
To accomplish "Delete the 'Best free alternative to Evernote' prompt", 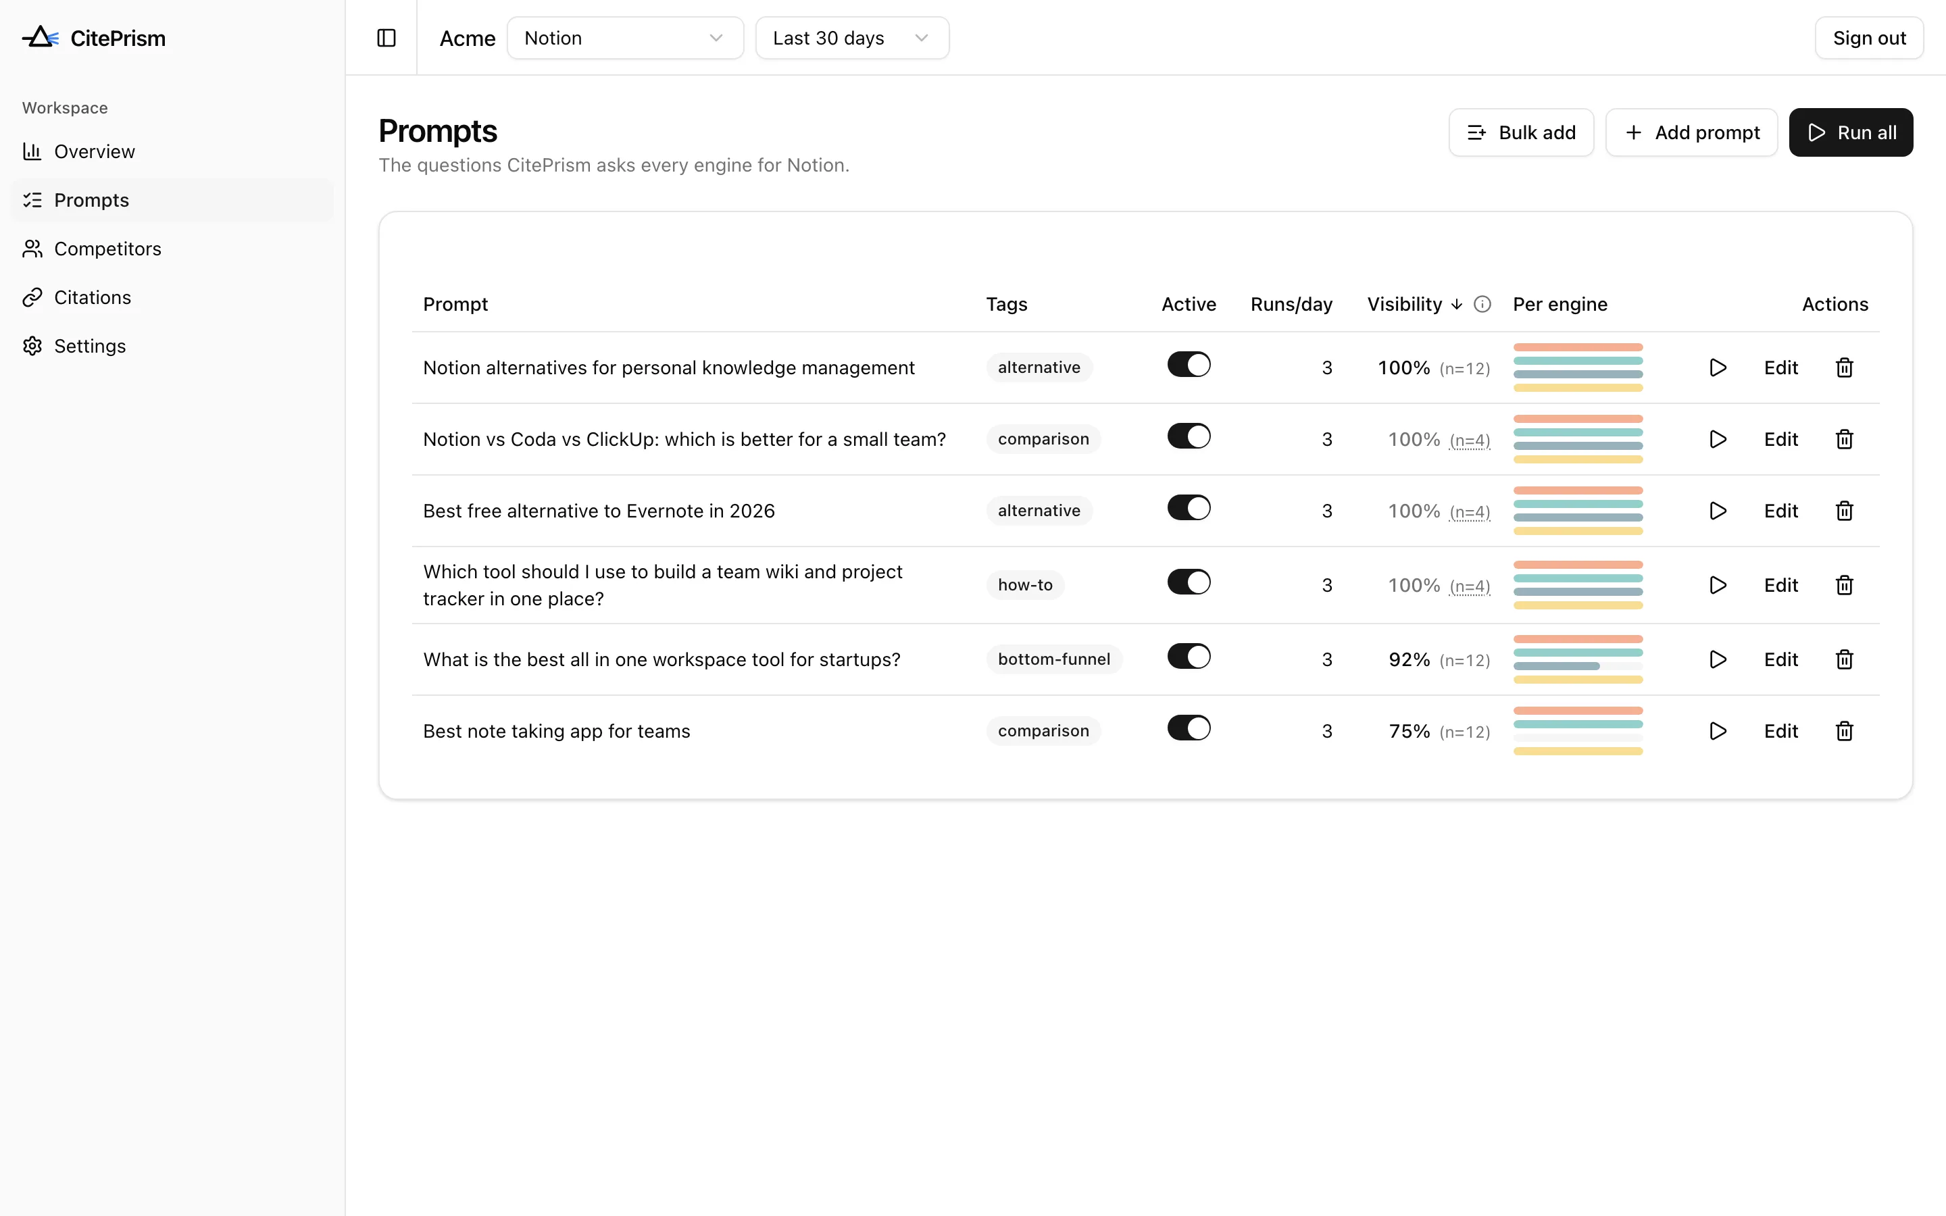I will [1844, 511].
